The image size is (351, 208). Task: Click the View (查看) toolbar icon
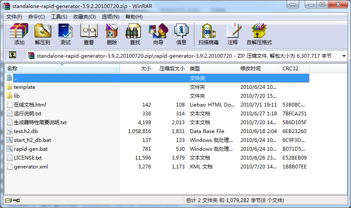89,31
